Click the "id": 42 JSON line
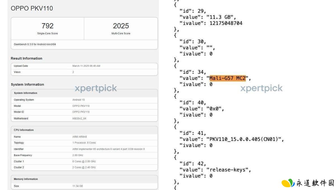 point(193,163)
